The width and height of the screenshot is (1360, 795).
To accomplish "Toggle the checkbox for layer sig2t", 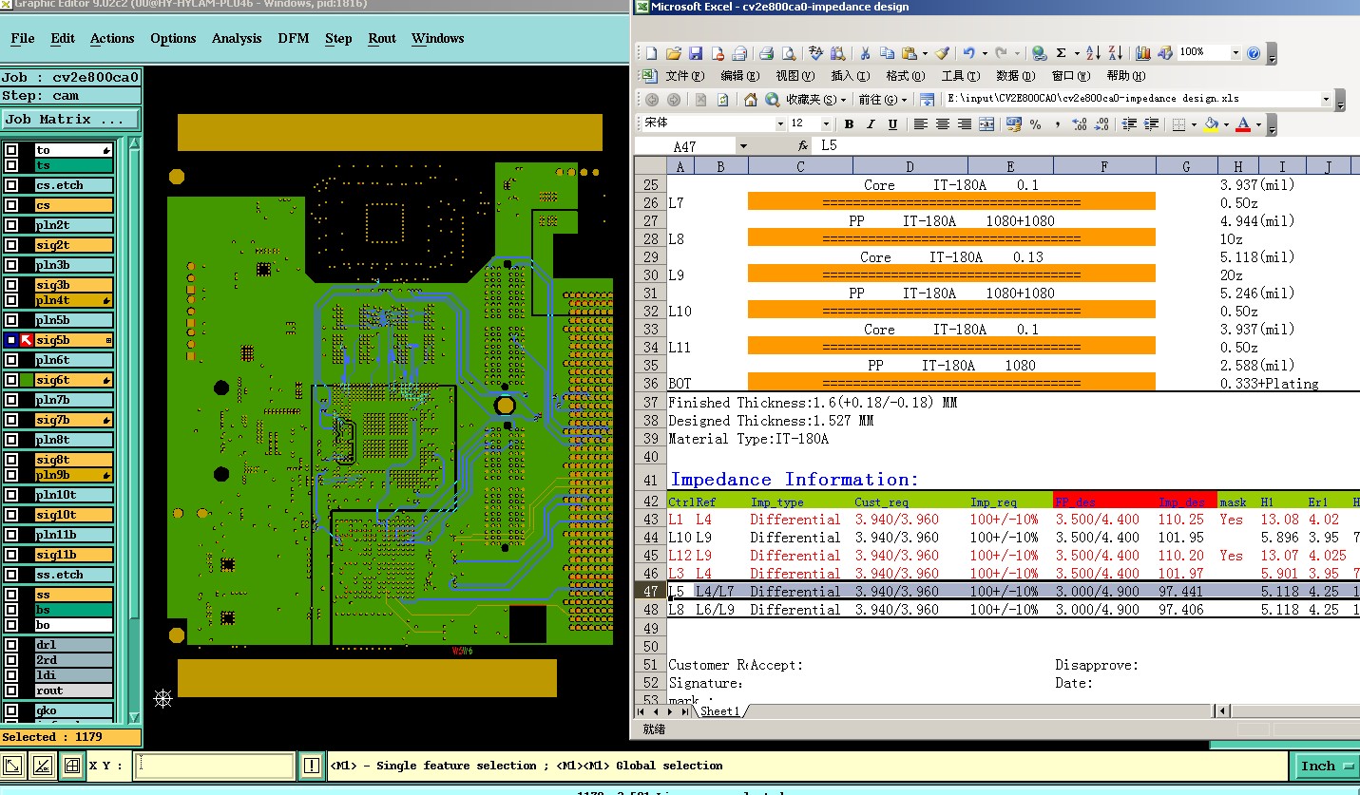I will (11, 245).
